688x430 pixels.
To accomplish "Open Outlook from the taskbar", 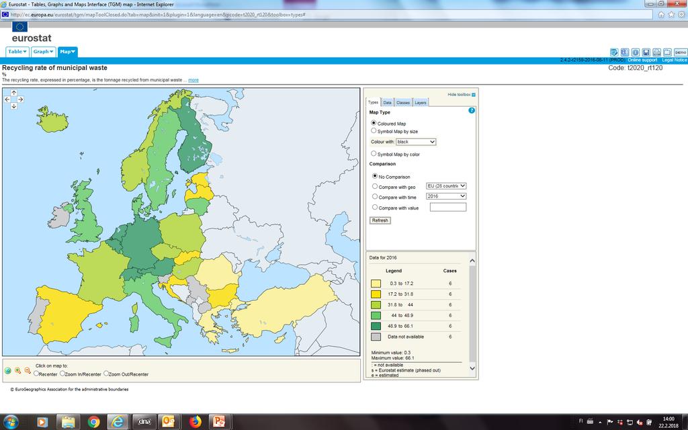I will click(x=169, y=422).
